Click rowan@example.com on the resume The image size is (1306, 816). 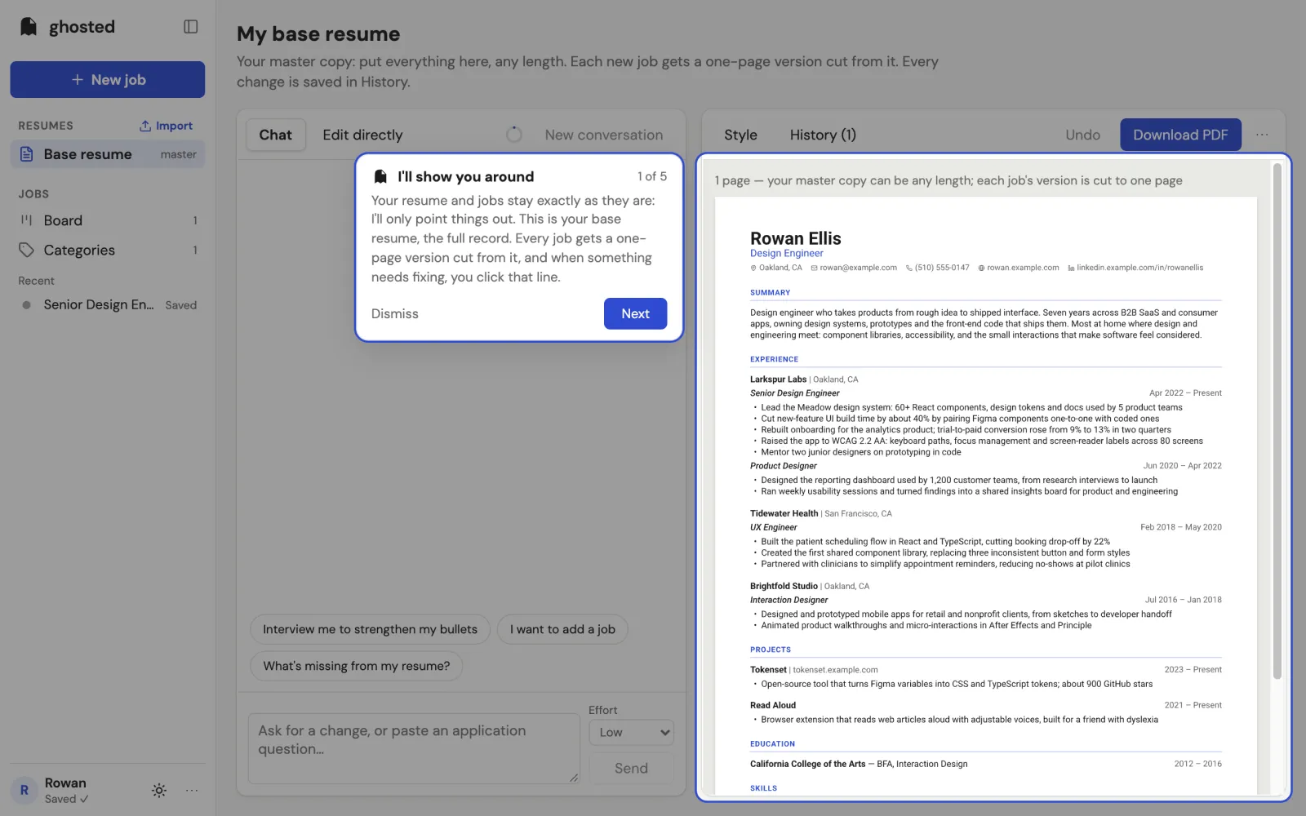pyautogui.click(x=858, y=268)
